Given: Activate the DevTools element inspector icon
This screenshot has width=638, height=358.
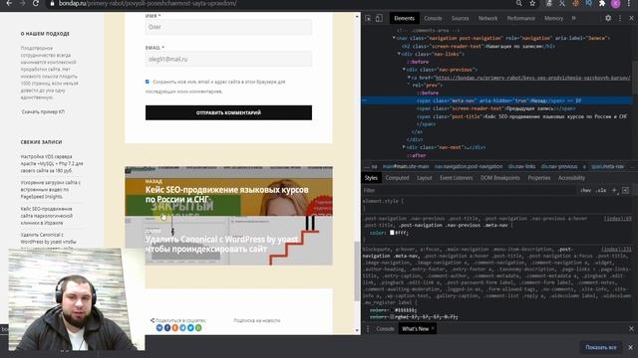Looking at the screenshot, I should 368,18.
